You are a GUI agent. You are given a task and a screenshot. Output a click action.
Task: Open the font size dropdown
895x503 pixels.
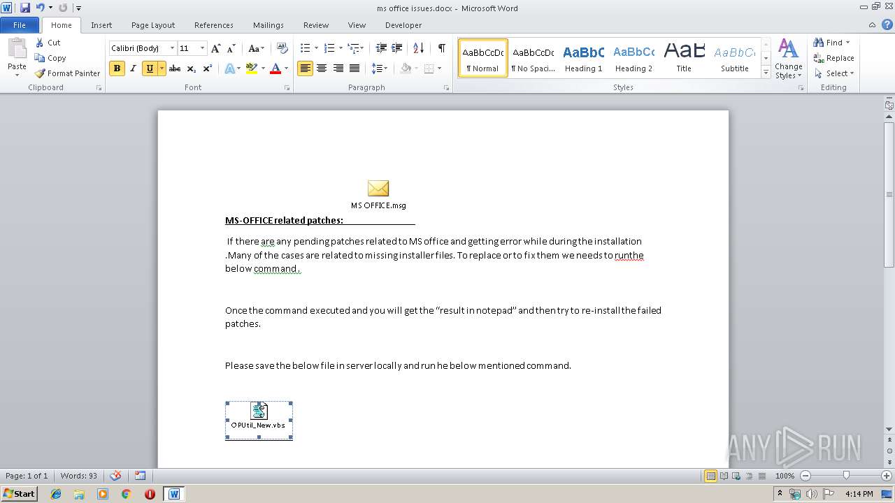coord(203,48)
